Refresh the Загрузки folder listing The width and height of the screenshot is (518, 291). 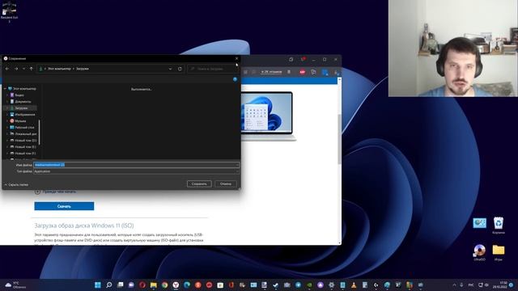(180, 69)
